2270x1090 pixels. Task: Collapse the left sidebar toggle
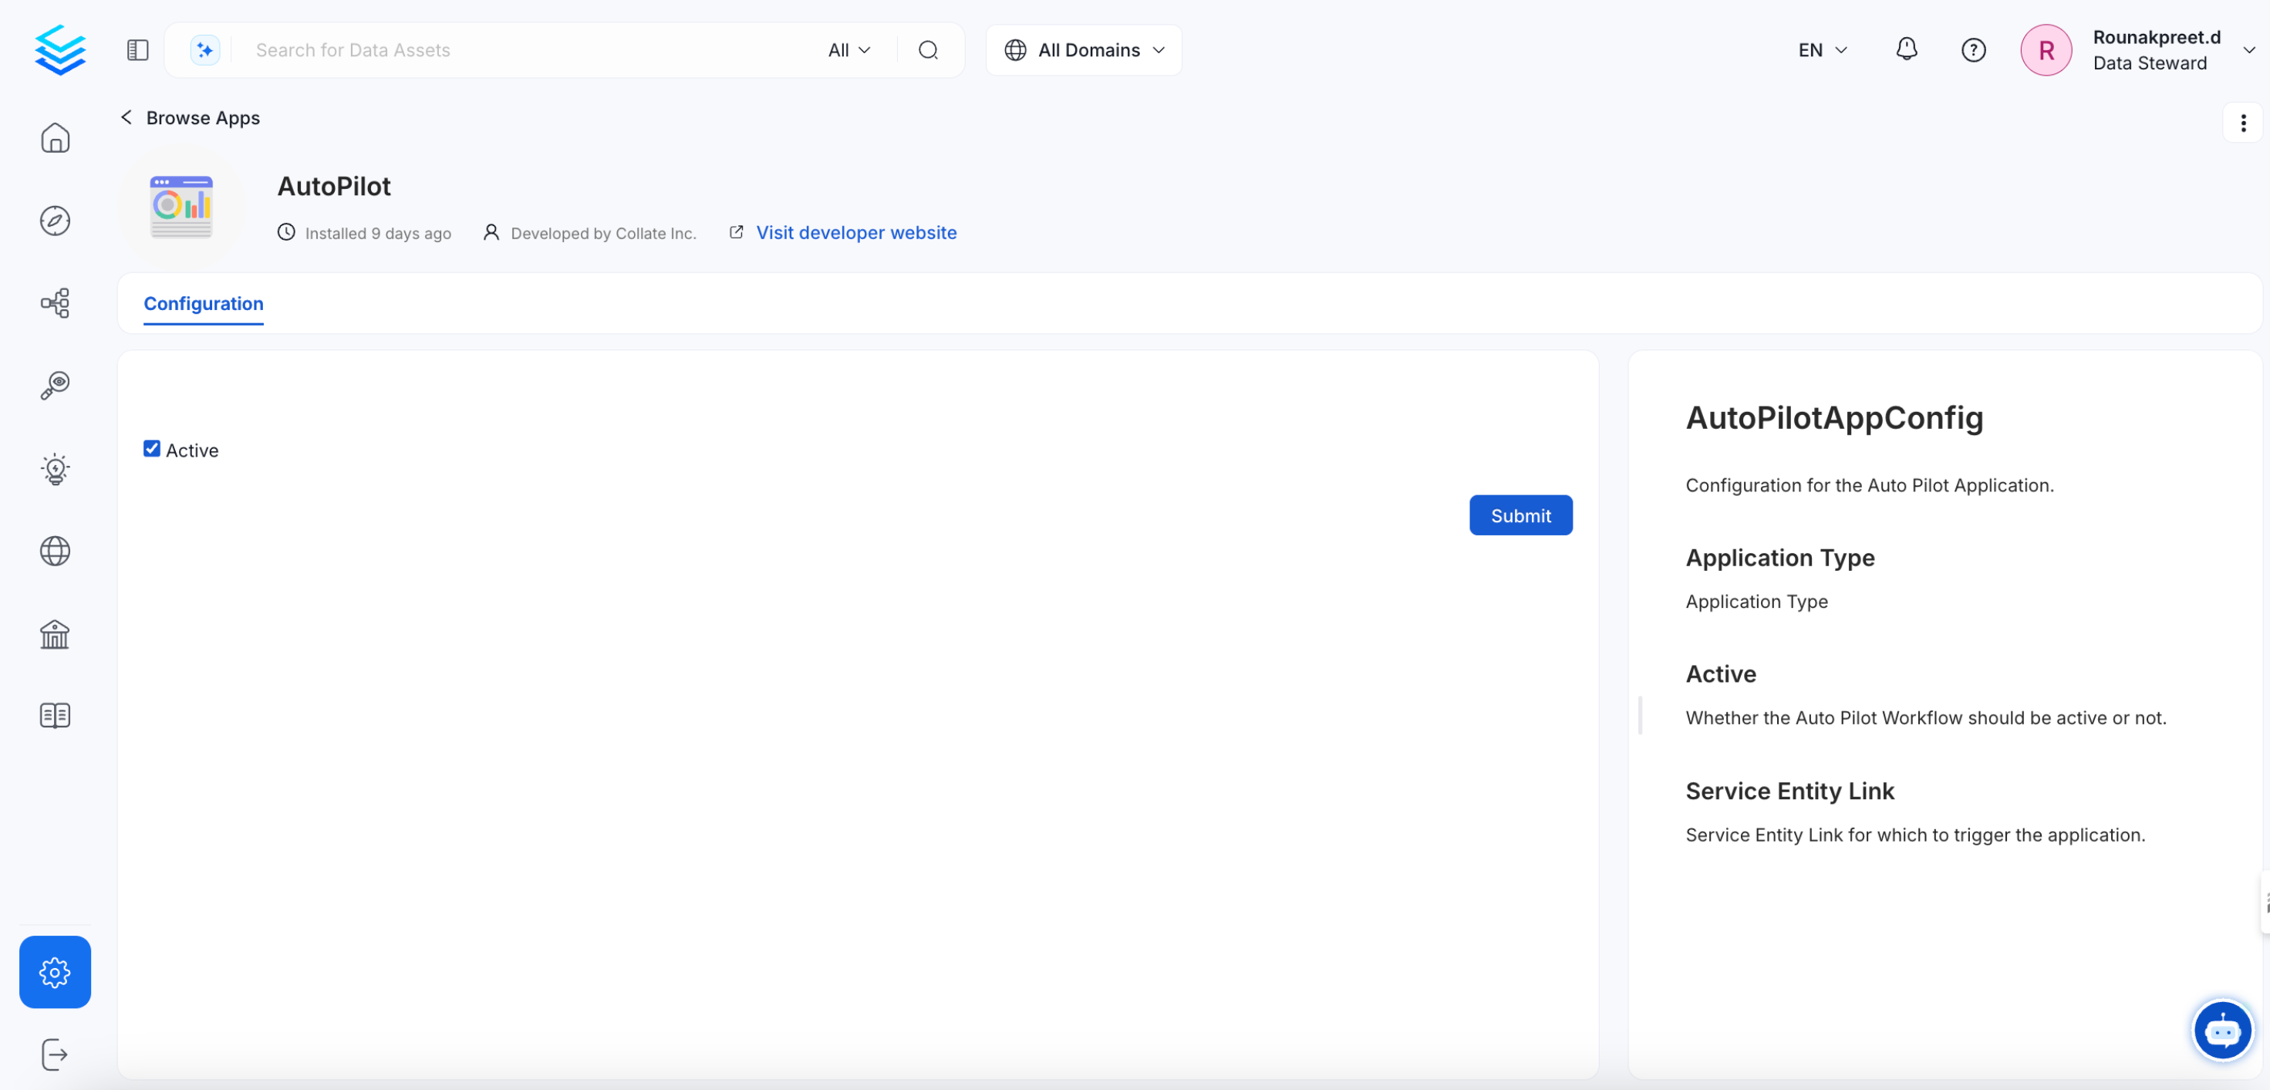coord(137,50)
